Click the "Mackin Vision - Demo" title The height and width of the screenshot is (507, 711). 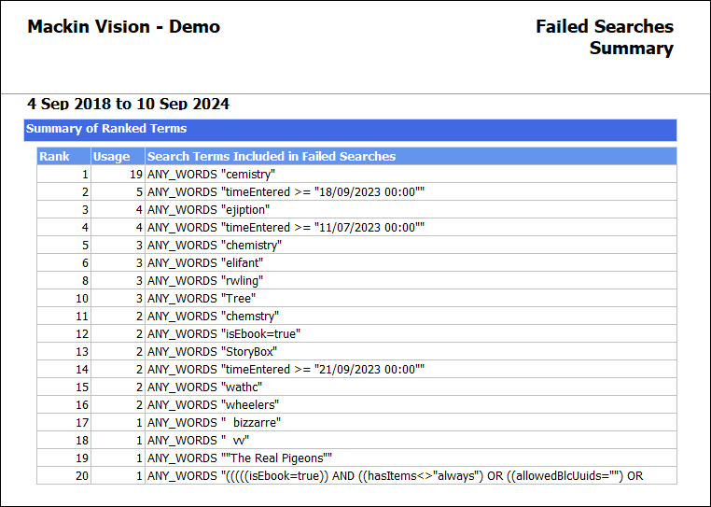124,27
